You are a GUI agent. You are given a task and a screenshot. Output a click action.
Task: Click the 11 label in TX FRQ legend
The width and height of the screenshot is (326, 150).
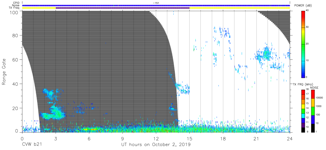tap(307, 122)
